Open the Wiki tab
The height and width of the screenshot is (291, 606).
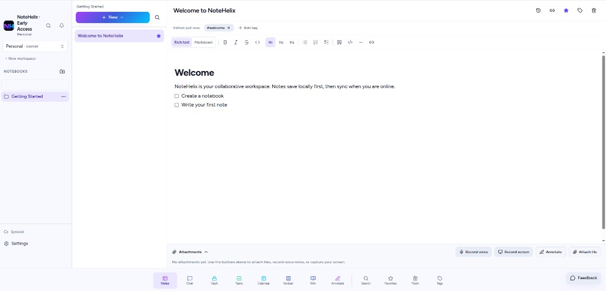[x=313, y=280]
